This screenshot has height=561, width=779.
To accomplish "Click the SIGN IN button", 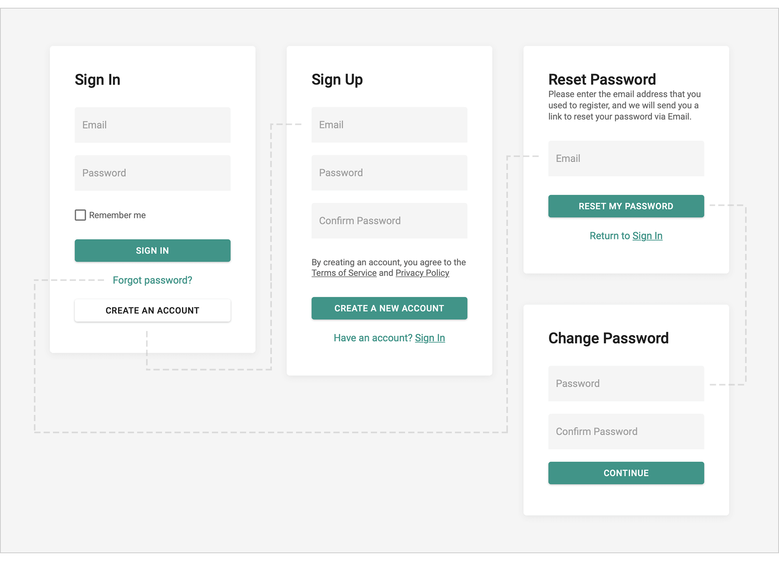I will coord(152,251).
